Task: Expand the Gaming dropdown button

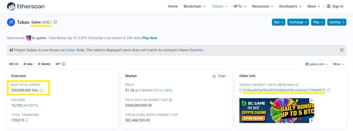Action: click(x=337, y=22)
